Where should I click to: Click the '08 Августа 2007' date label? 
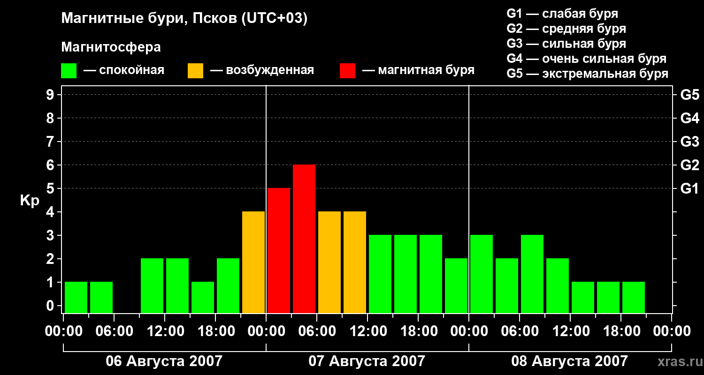tap(569, 361)
